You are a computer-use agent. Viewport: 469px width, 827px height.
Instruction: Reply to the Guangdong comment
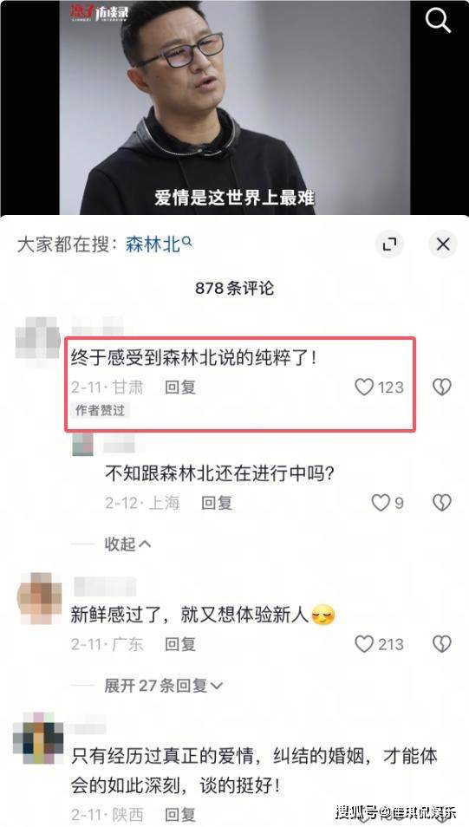[x=180, y=644]
